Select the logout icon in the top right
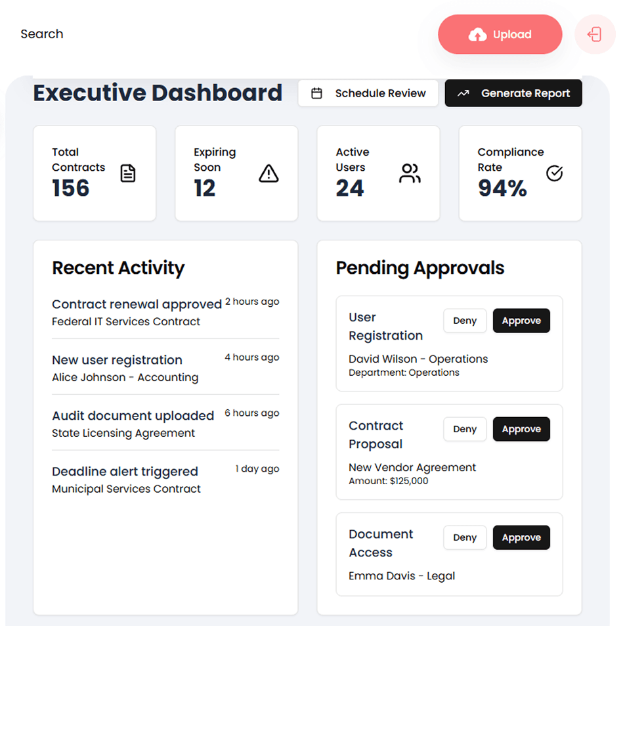 coord(595,34)
